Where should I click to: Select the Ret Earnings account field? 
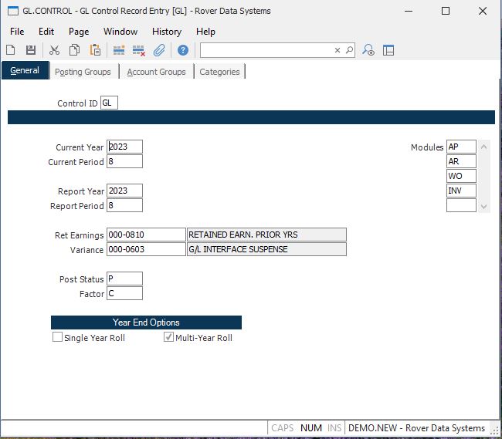[146, 235]
